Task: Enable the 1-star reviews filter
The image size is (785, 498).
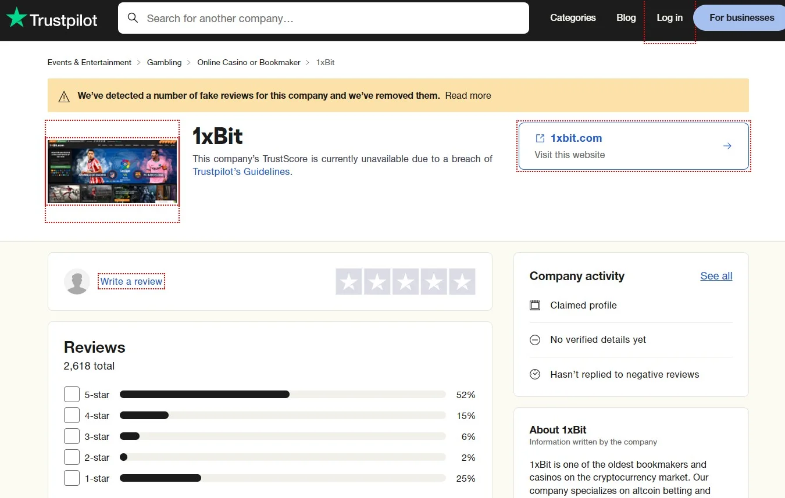Action: coord(72,478)
